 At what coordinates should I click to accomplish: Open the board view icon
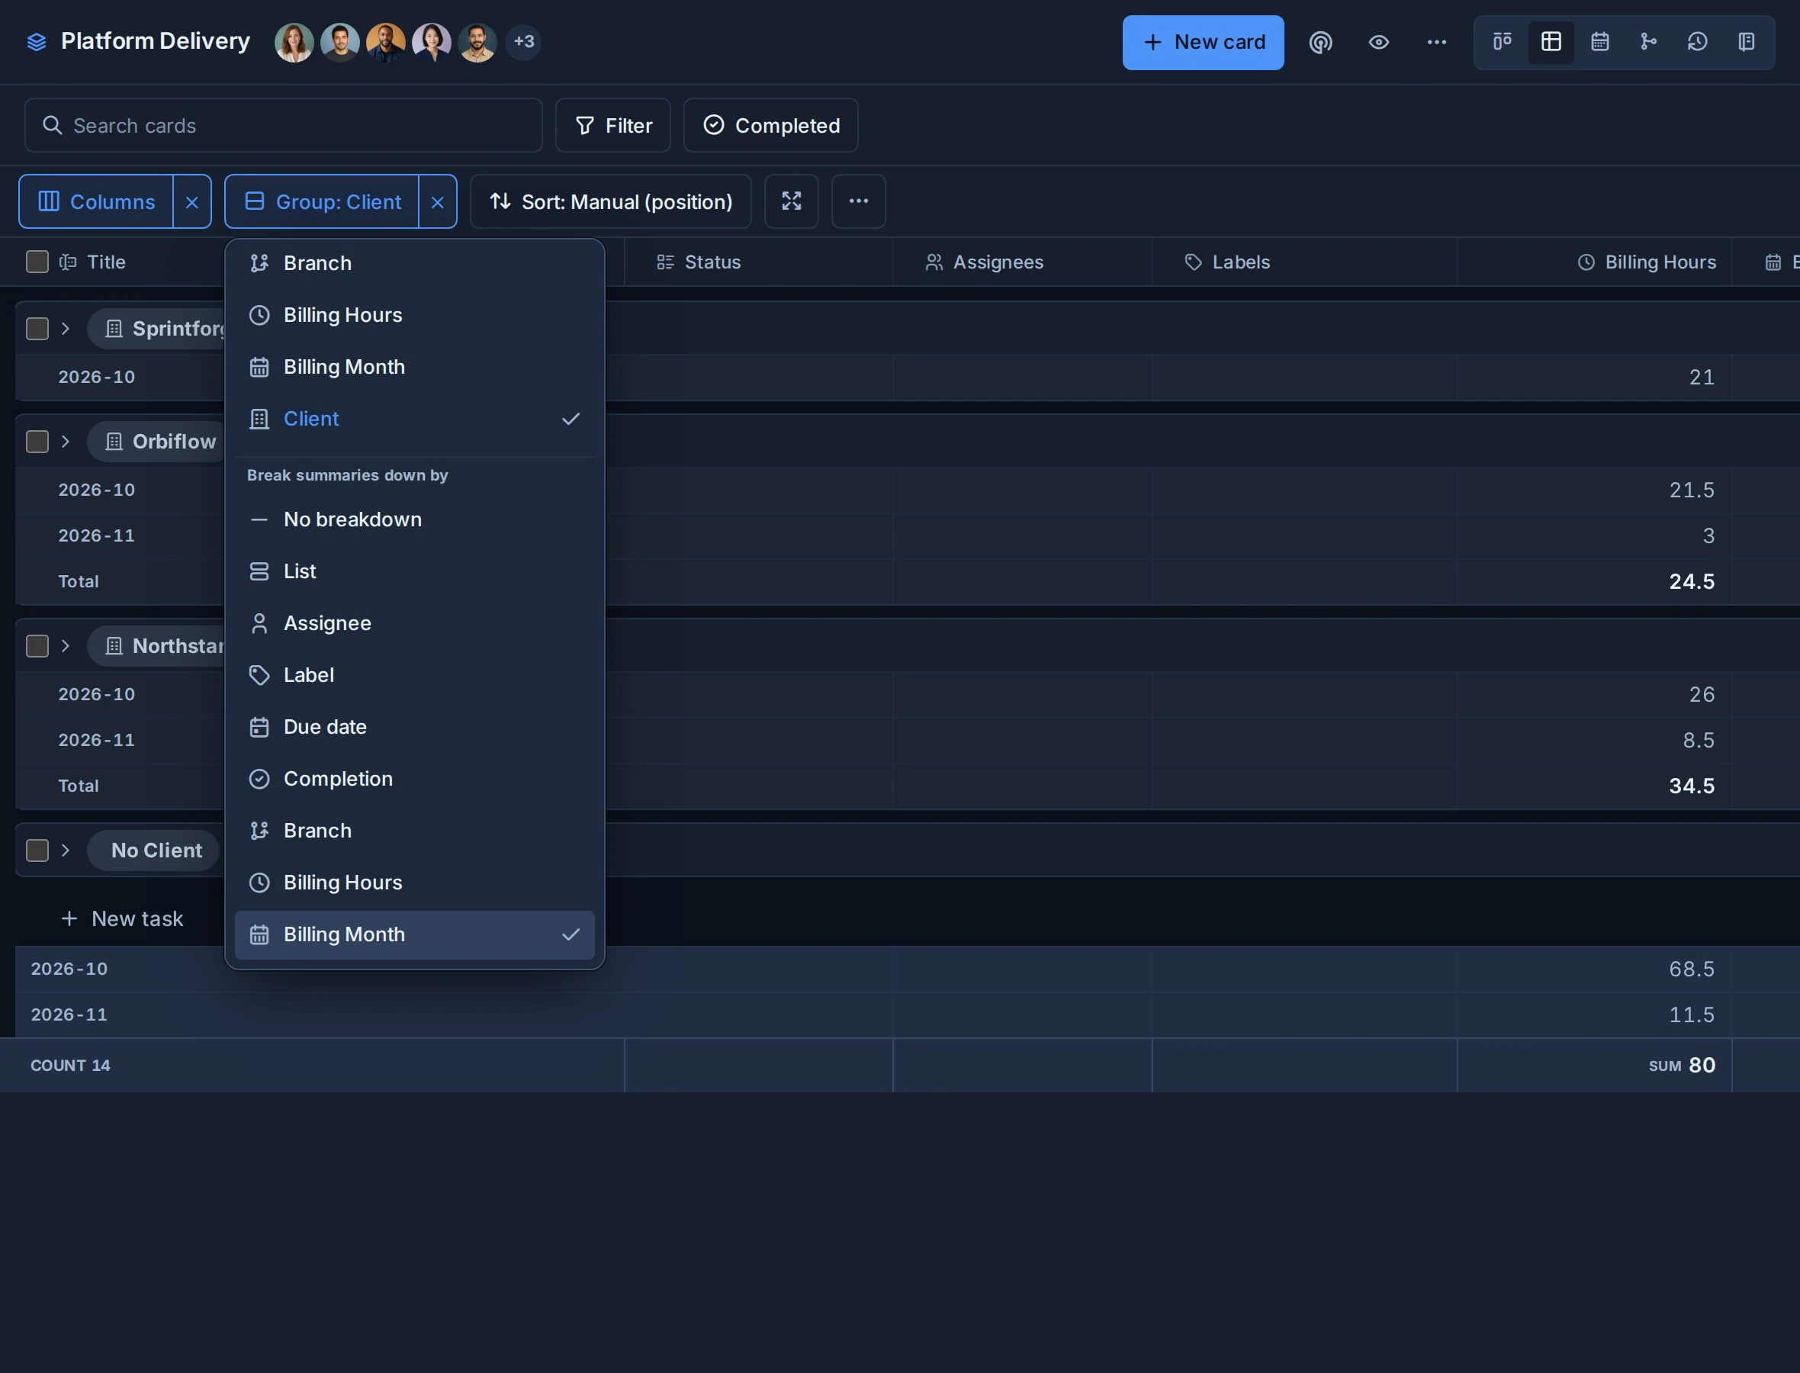1502,42
